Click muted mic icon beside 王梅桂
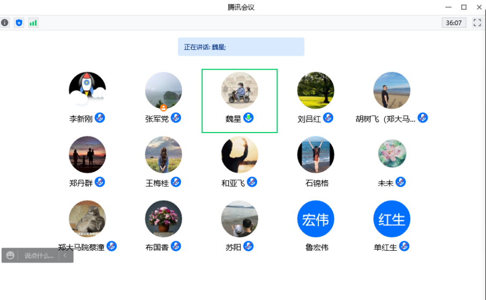This screenshot has width=486, height=300. coord(176,182)
